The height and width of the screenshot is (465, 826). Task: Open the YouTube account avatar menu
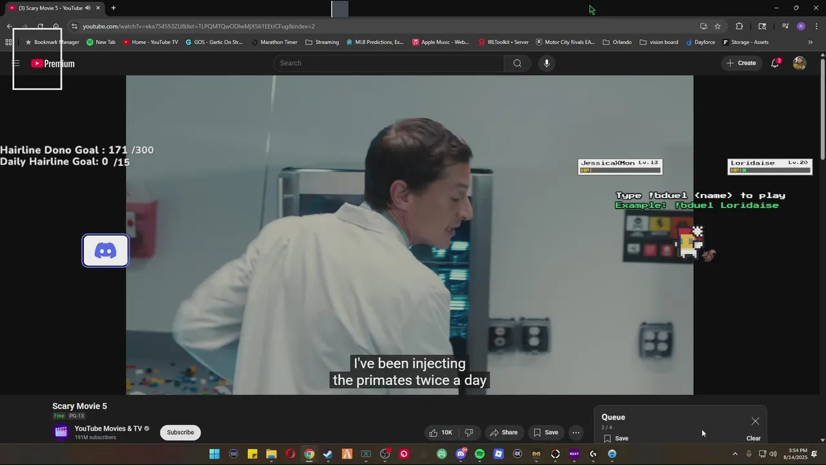(800, 63)
